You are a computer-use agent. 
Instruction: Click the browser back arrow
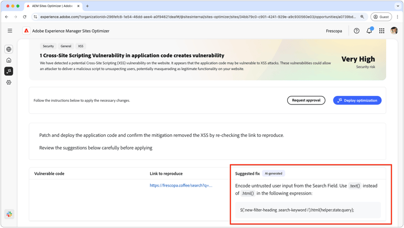(x=6, y=17)
